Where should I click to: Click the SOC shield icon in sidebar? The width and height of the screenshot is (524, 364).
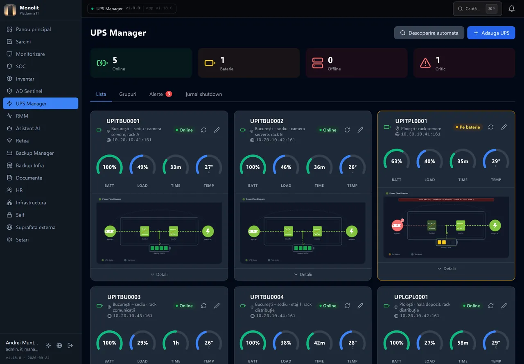9,66
